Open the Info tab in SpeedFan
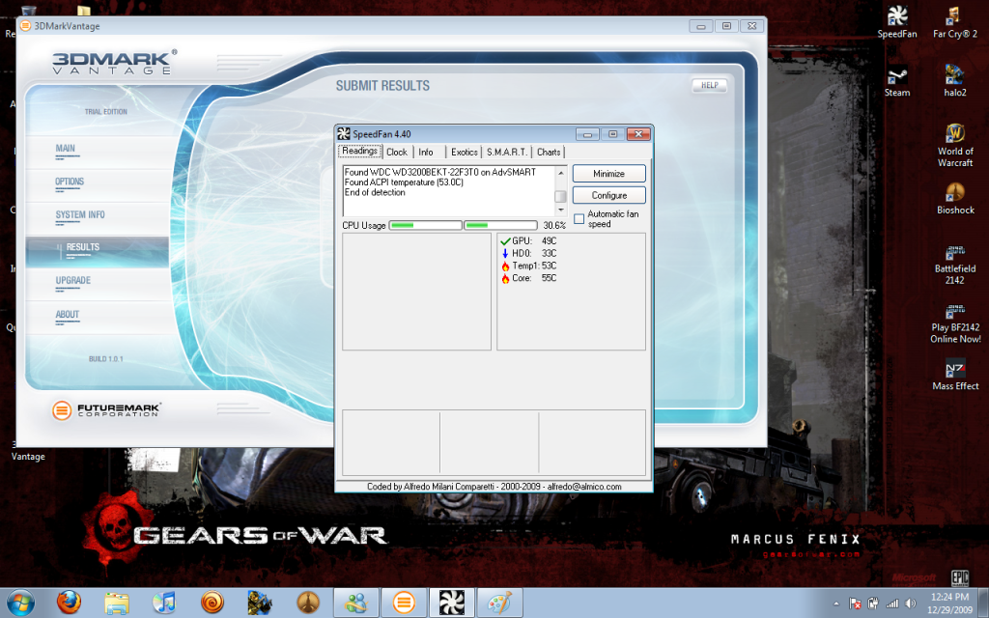 426,152
